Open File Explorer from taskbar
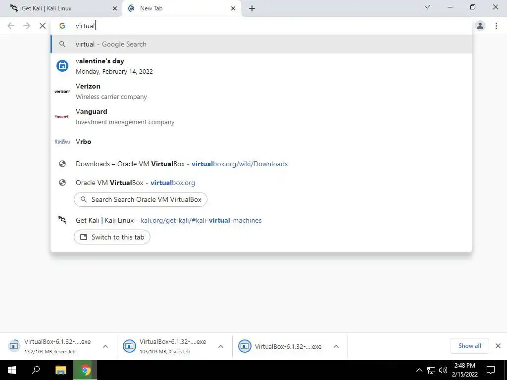The image size is (507, 380). [60, 370]
